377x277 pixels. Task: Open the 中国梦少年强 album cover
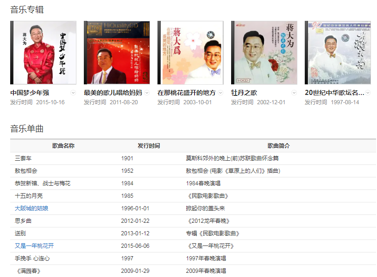(43, 52)
